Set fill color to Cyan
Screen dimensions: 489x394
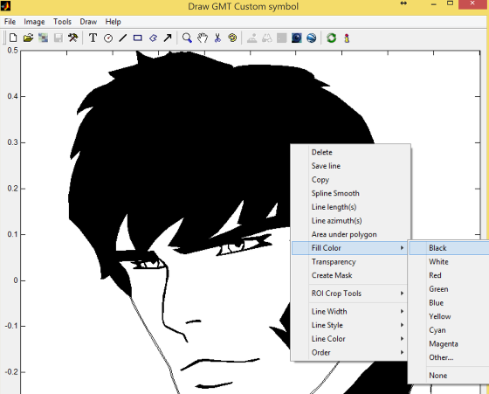pos(449,330)
